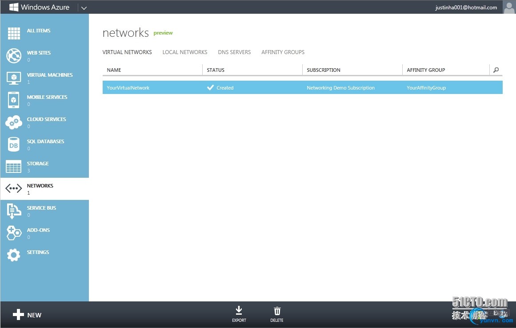Click the plus icon beside NEW
The height and width of the screenshot is (328, 516).
pyautogui.click(x=18, y=315)
